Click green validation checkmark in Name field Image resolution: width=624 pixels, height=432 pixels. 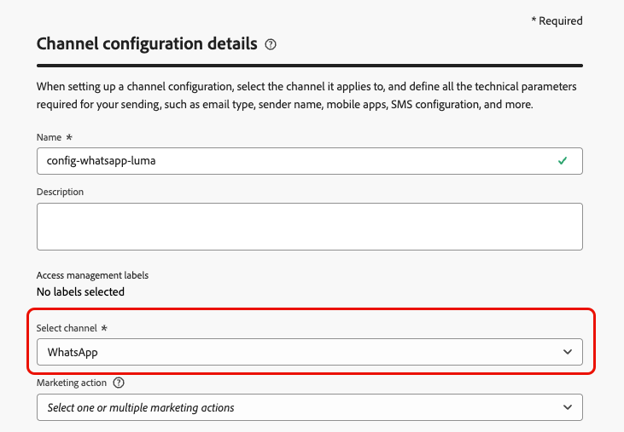click(x=562, y=160)
